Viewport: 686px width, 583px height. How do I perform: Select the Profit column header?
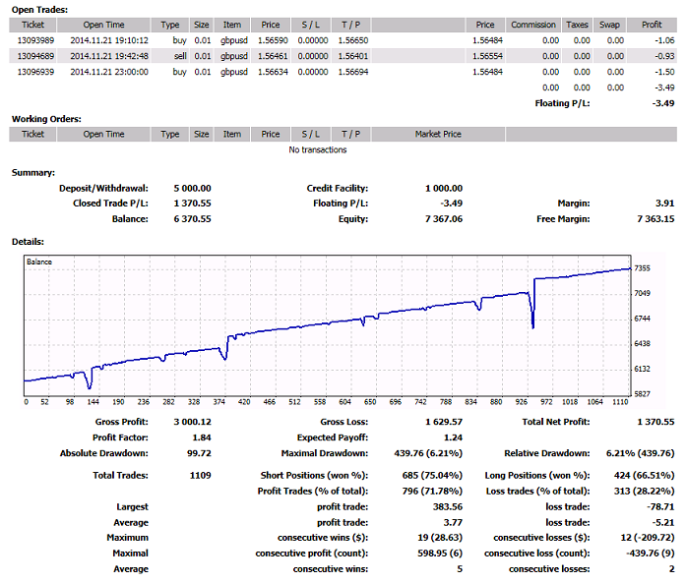click(x=652, y=25)
